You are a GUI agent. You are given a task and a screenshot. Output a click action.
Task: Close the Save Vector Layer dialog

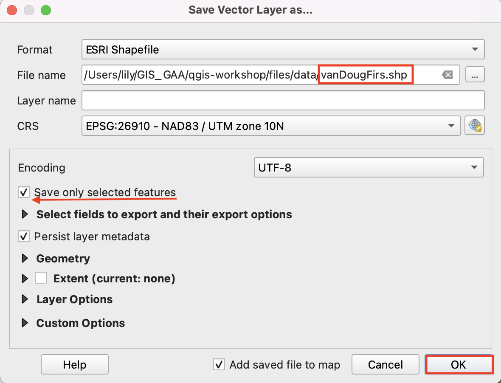coord(13,10)
